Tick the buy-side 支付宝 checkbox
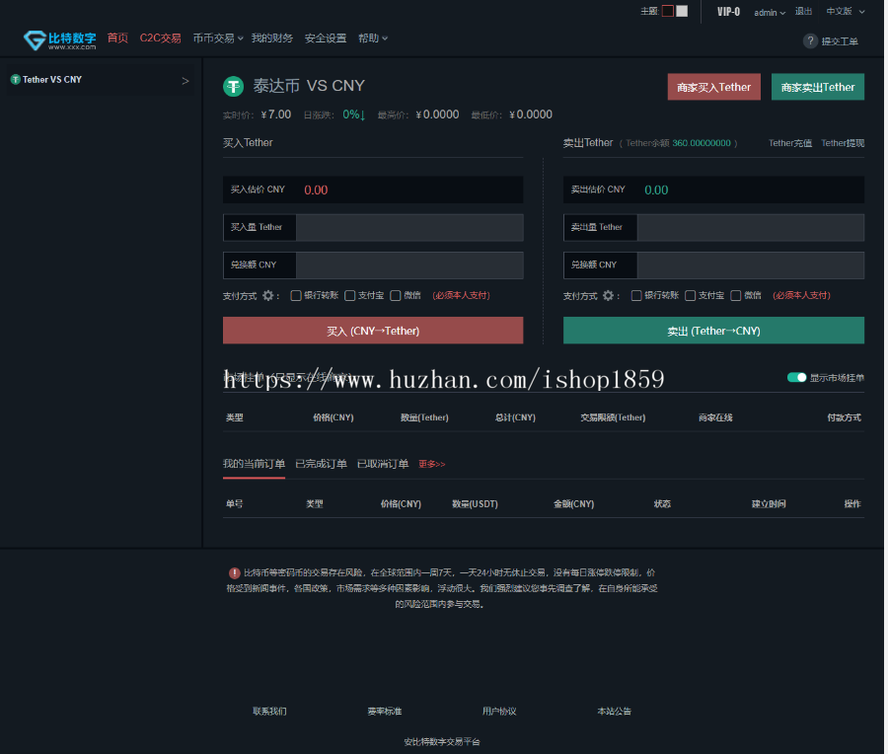The height and width of the screenshot is (754, 888). [x=350, y=295]
